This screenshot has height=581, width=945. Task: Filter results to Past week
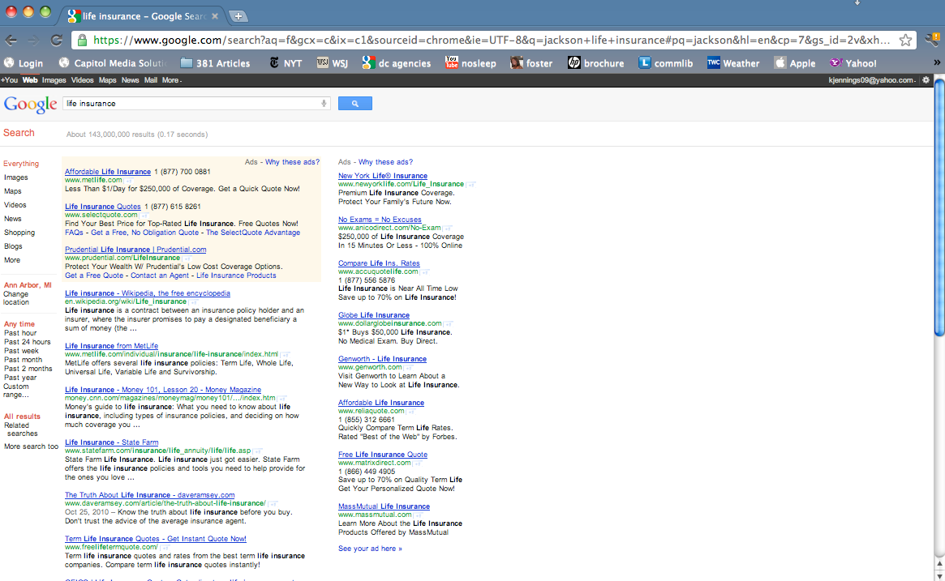point(21,351)
